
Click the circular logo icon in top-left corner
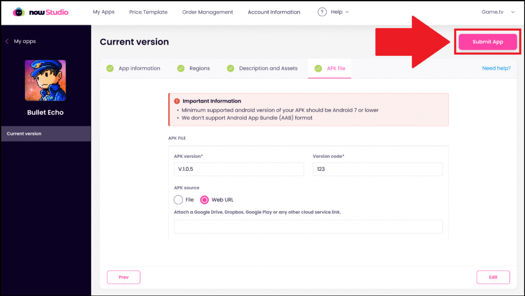click(x=18, y=12)
